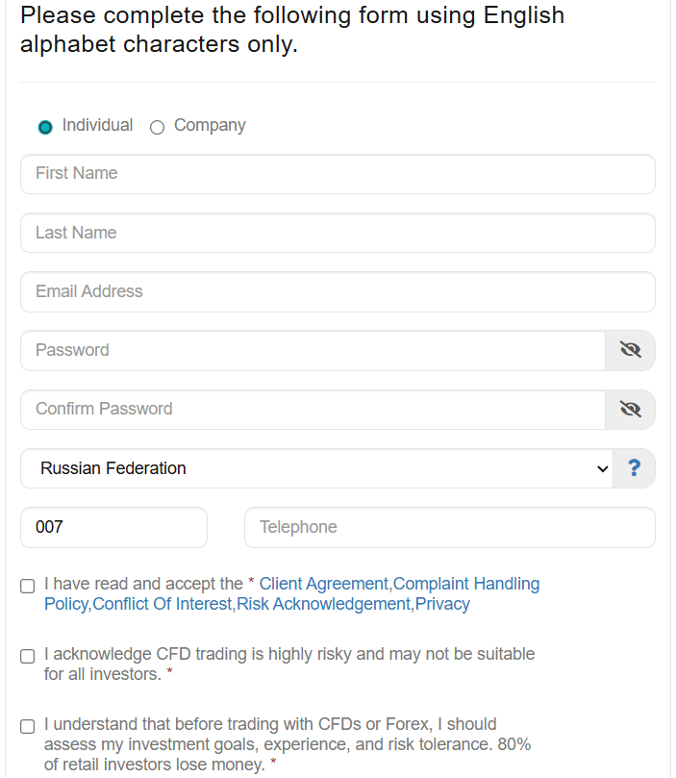This screenshot has width=676, height=778.
Task: Click the Telephone number field
Action: [x=449, y=527]
